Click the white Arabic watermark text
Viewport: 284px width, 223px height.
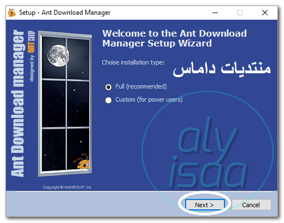(222, 69)
